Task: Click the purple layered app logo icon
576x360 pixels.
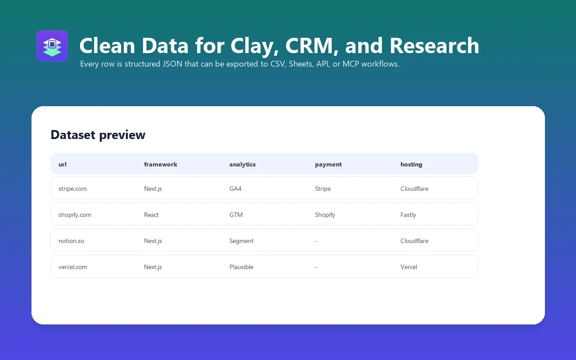Action: coord(52,46)
